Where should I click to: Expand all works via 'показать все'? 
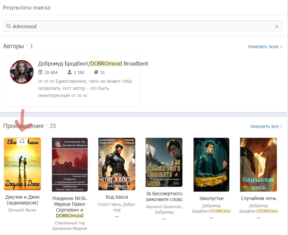(266, 126)
